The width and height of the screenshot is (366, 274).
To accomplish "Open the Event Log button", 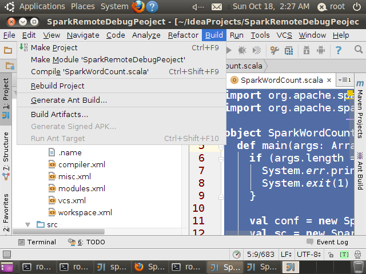I will (x=327, y=242).
